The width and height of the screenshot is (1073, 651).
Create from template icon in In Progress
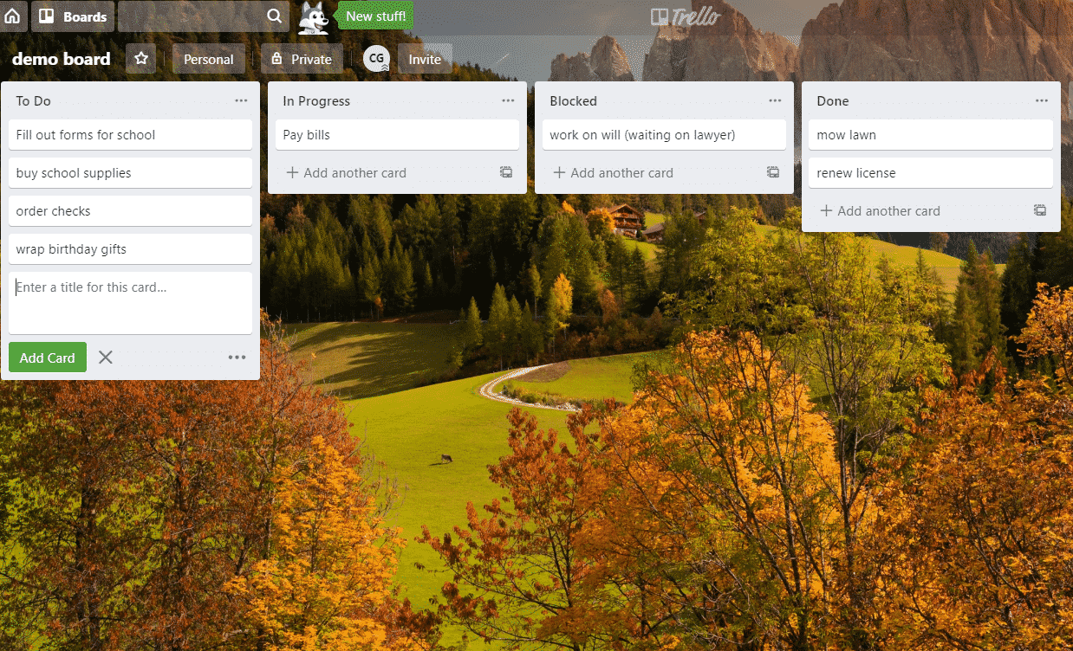click(x=506, y=173)
